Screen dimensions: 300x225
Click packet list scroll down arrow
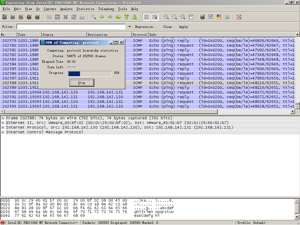click(x=298, y=106)
